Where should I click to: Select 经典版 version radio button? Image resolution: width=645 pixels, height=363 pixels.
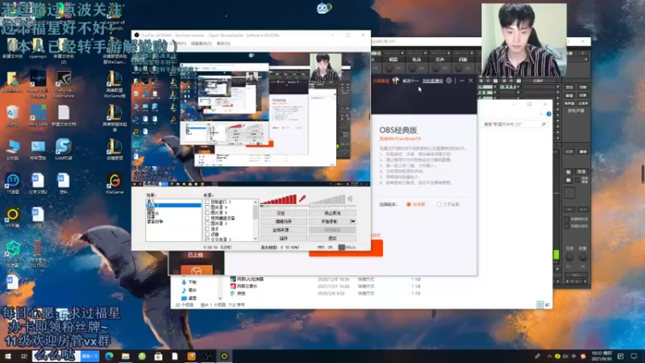click(x=409, y=204)
